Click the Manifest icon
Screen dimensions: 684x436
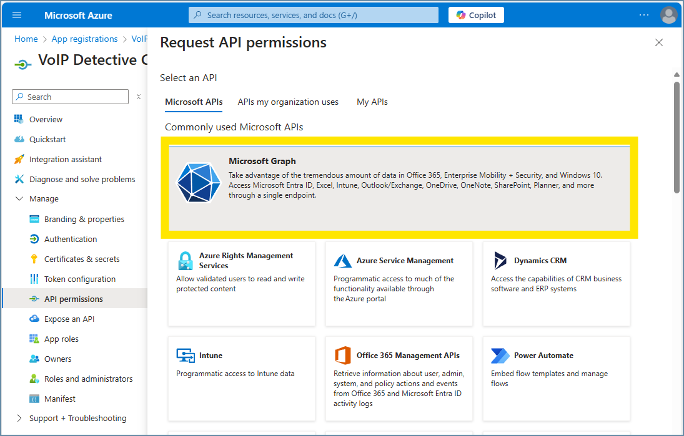click(x=34, y=399)
